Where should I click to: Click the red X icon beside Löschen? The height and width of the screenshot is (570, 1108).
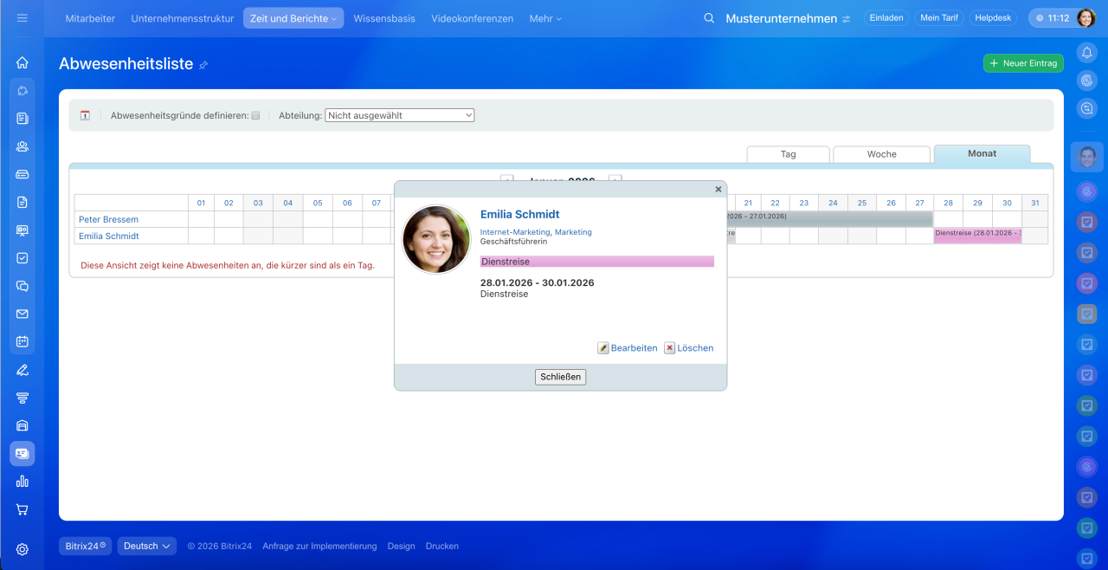(669, 348)
